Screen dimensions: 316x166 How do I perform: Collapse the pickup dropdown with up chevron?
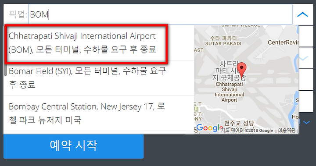(x=302, y=15)
